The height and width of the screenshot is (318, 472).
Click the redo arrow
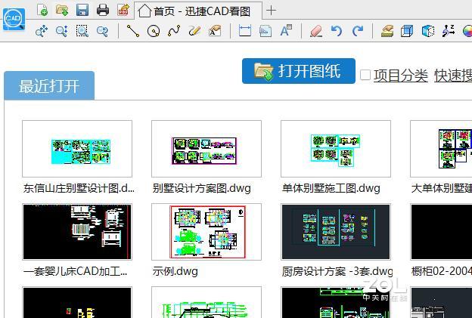pyautogui.click(x=357, y=31)
